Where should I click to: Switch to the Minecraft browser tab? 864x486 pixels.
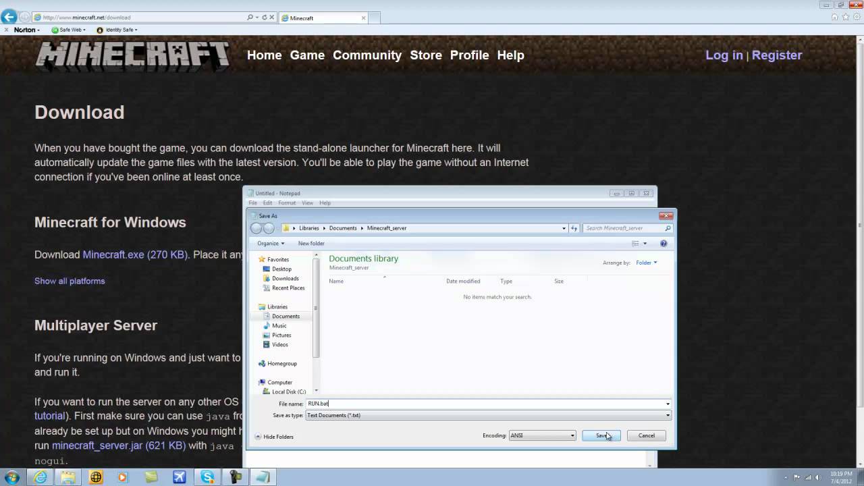(323, 18)
